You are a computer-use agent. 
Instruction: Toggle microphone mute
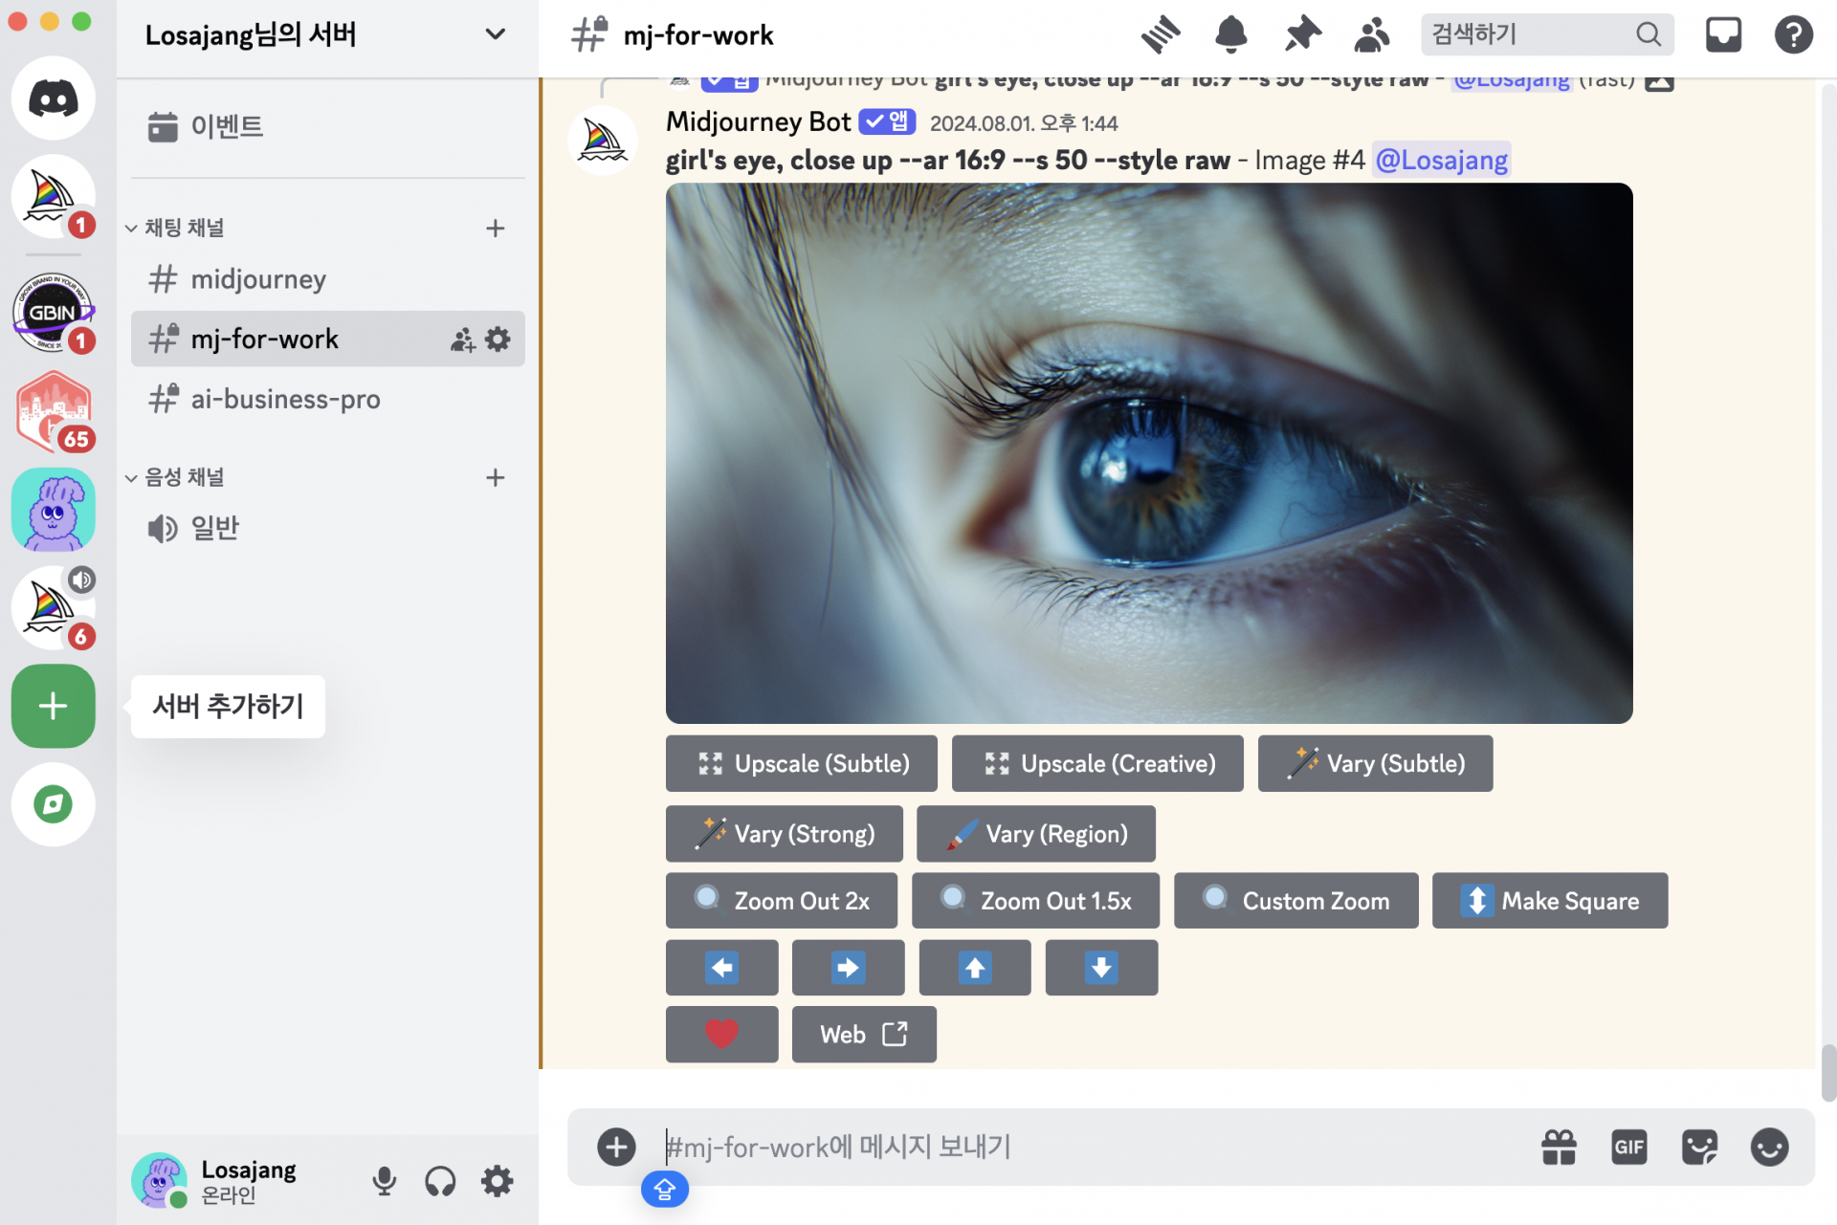384,1181
